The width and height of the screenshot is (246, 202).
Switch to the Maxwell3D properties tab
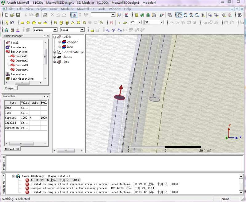[12, 149]
